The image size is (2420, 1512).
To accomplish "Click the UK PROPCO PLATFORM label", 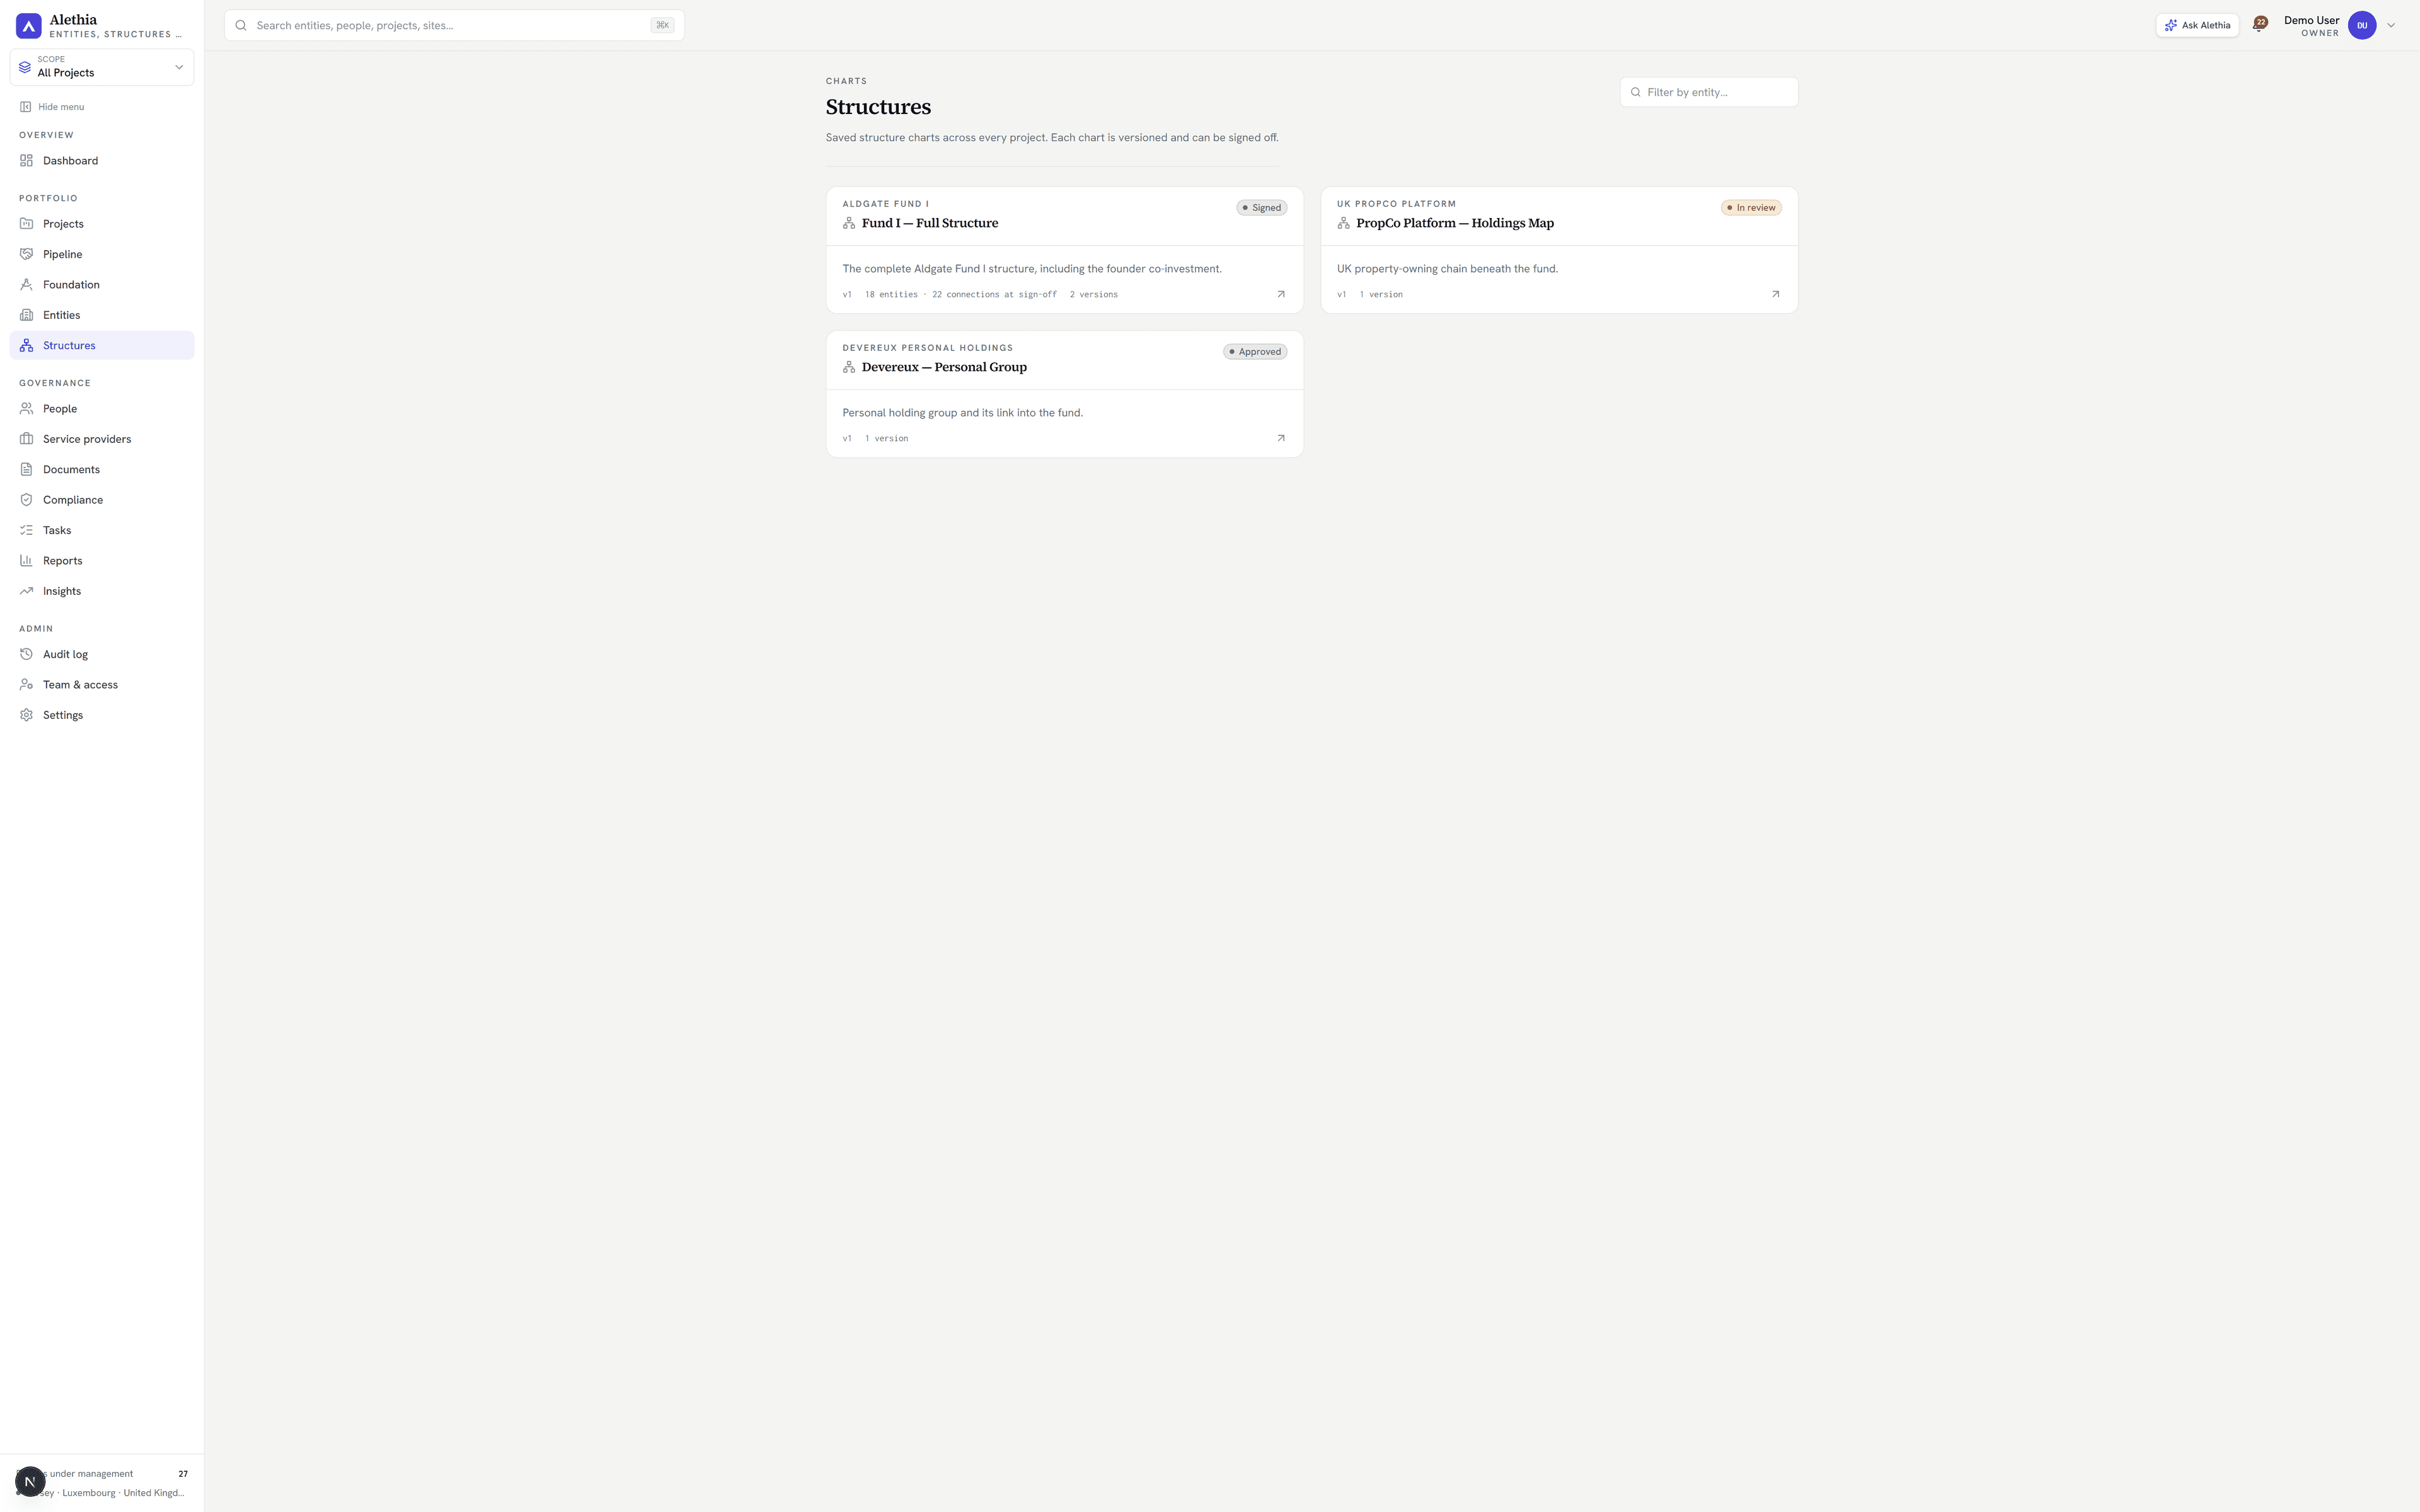I will tap(1396, 204).
